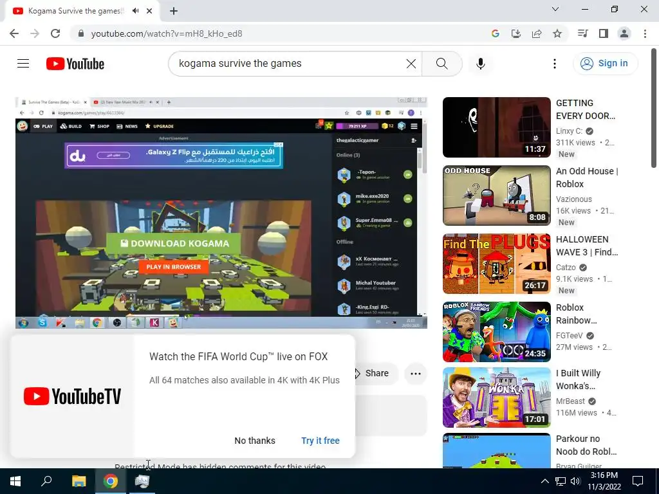Click the Sign in button
659x494 pixels.
[x=605, y=64]
